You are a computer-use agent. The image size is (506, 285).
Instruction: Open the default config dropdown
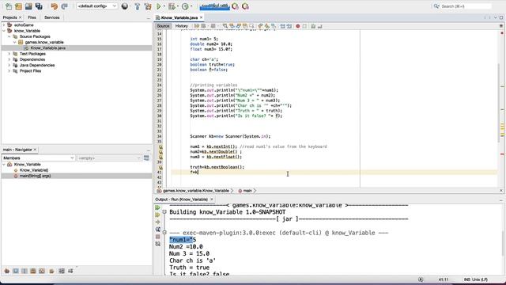(x=96, y=6)
